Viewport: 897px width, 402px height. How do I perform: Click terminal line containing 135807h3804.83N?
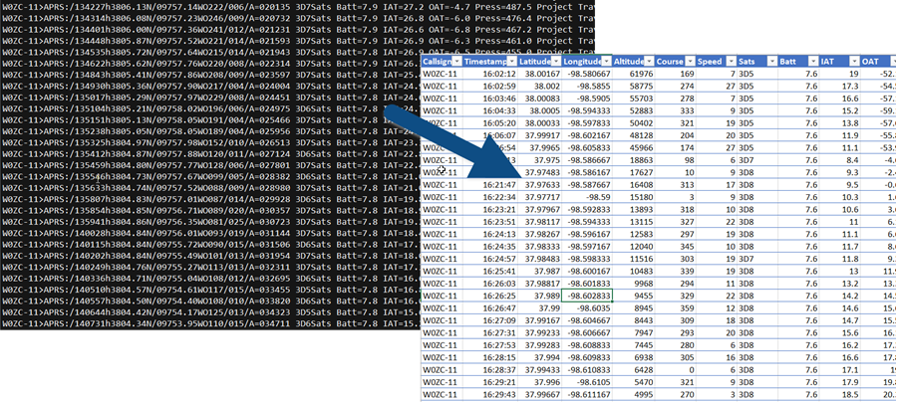pyautogui.click(x=211, y=197)
